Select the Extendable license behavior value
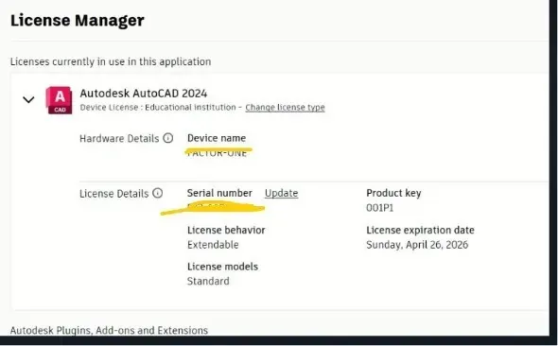558x346 pixels. coord(213,245)
